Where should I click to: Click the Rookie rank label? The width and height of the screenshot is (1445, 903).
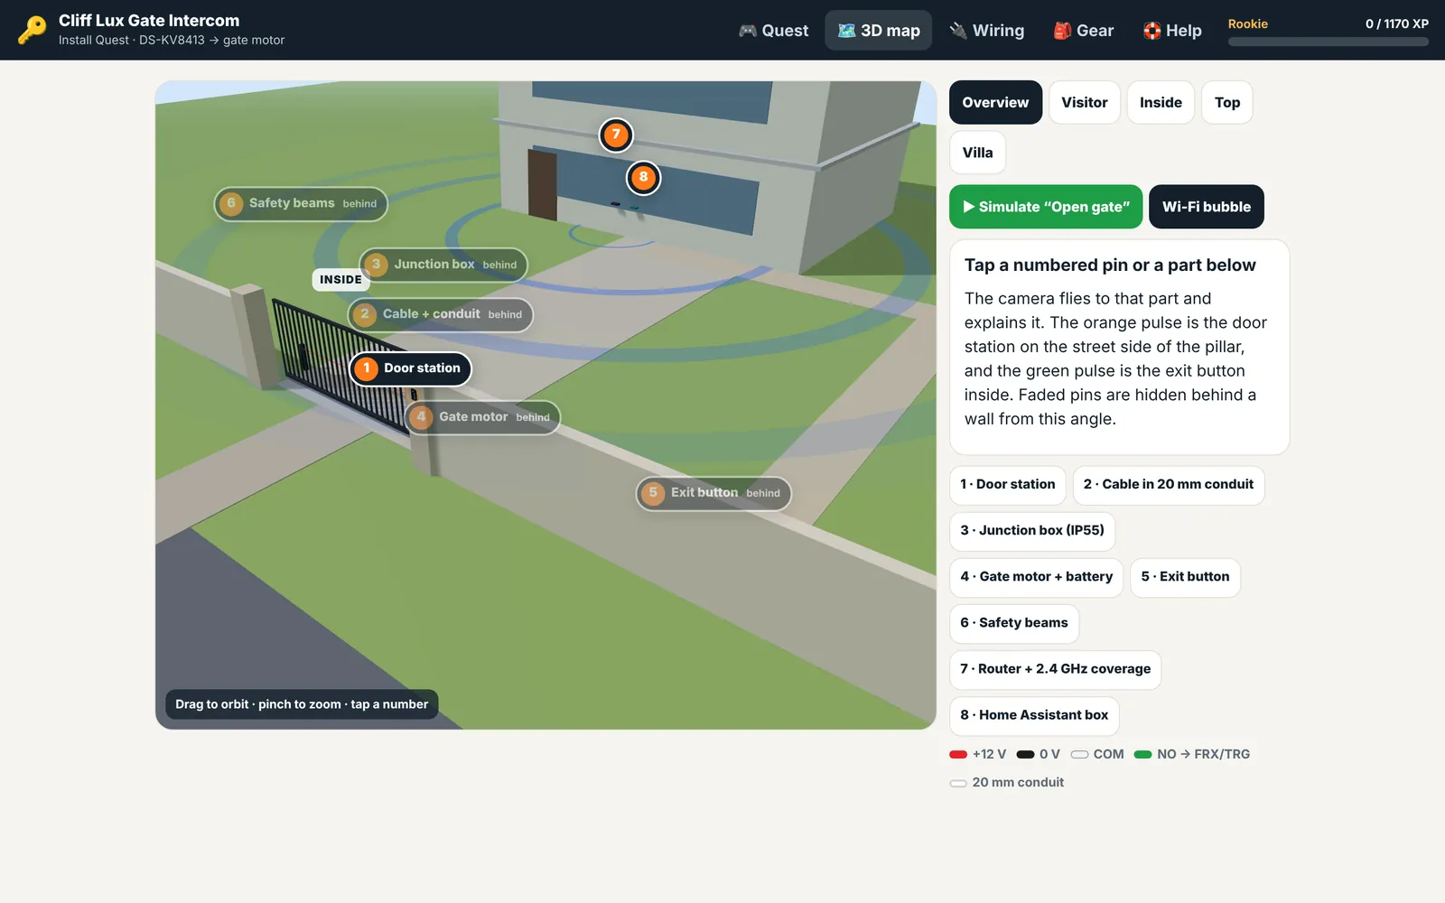pos(1247,24)
